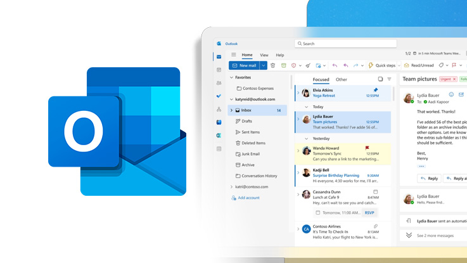
Task: Open the Move to dropdown arrow
Action: coord(324,65)
